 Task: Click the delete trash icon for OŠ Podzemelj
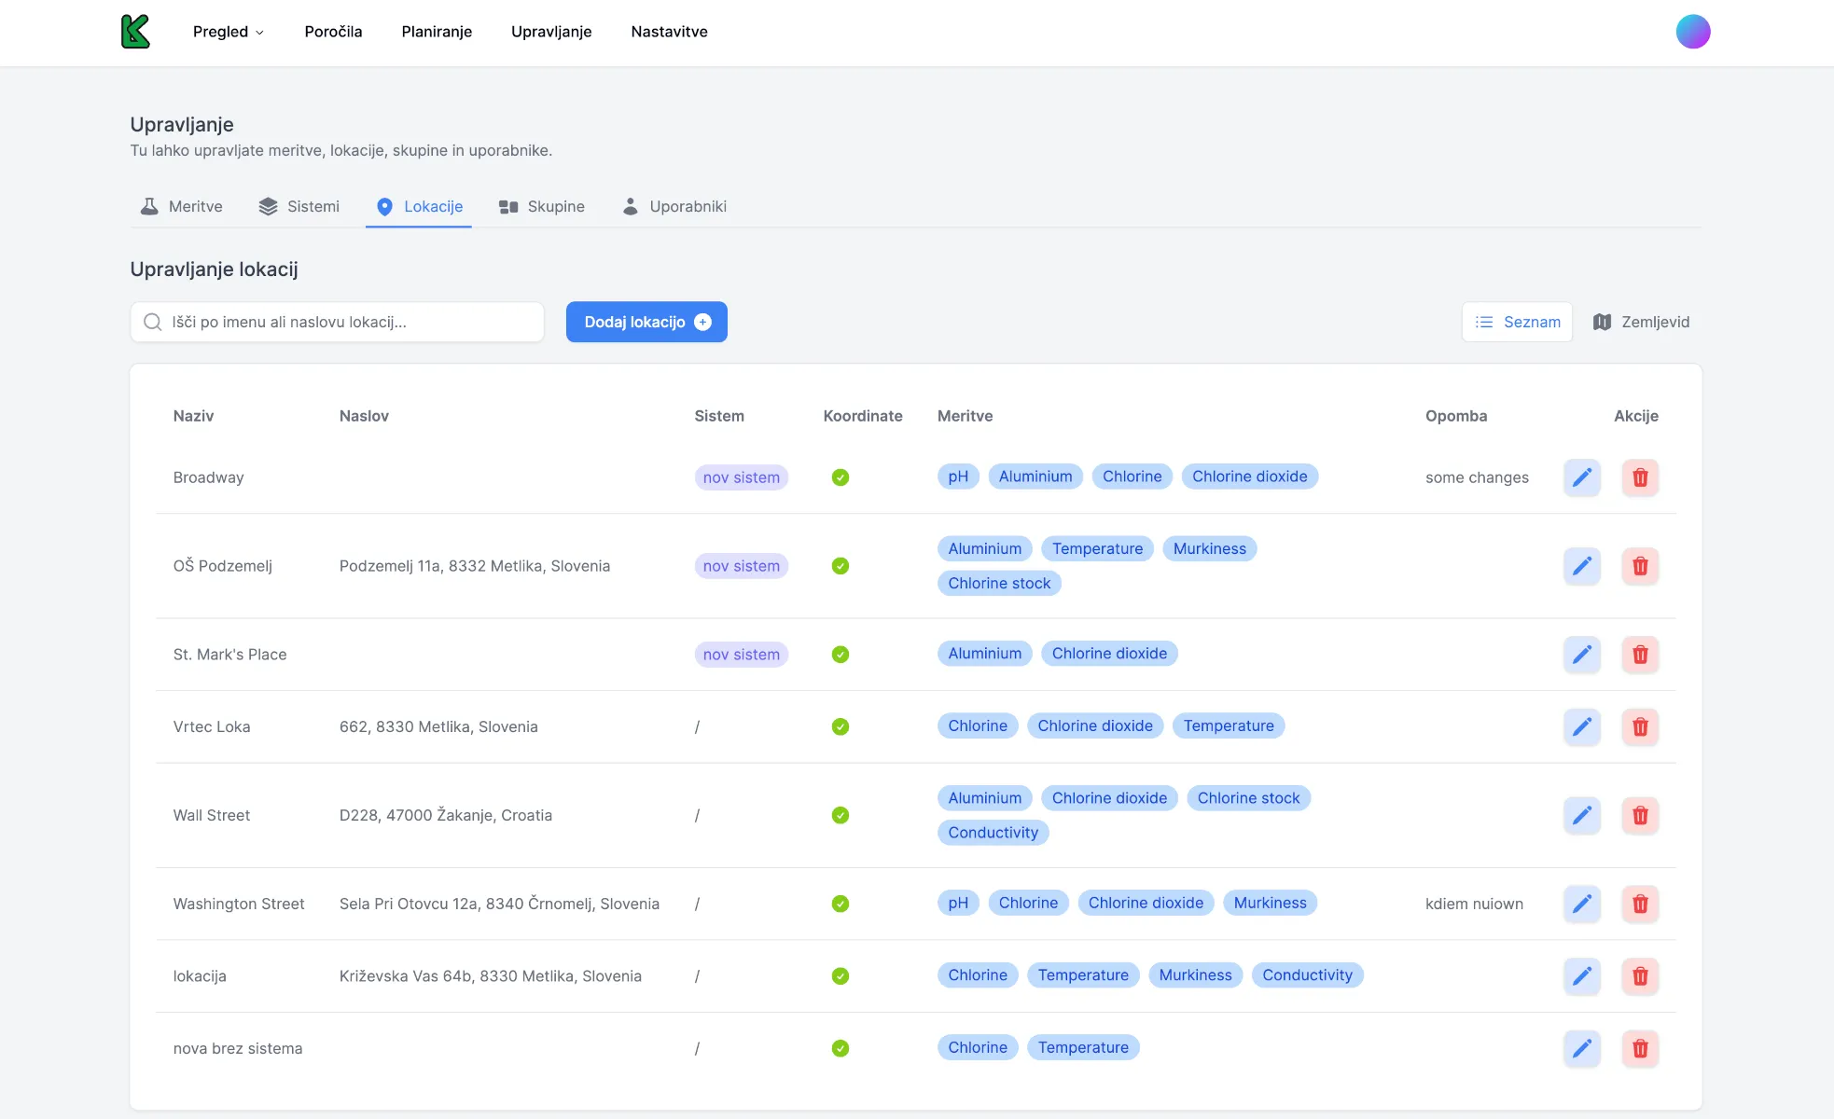tap(1640, 565)
